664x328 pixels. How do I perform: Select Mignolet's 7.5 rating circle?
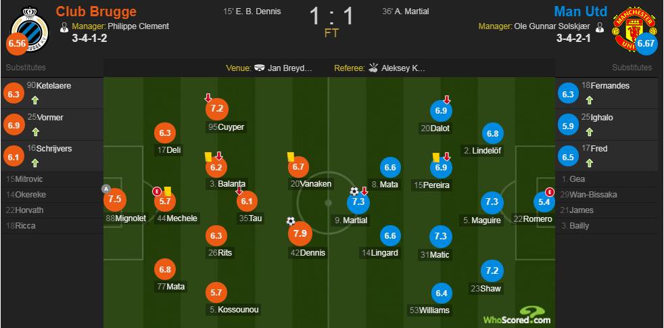(115, 200)
